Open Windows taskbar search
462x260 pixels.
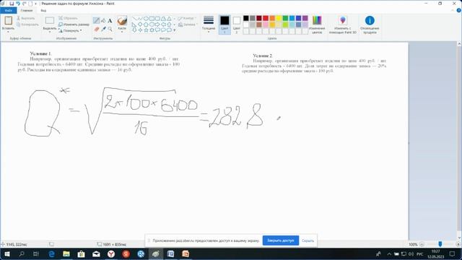[x=22, y=253]
